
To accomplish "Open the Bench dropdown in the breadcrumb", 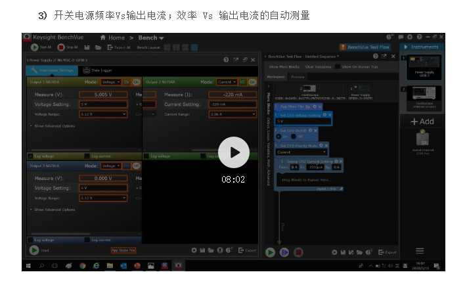I will click(x=151, y=38).
